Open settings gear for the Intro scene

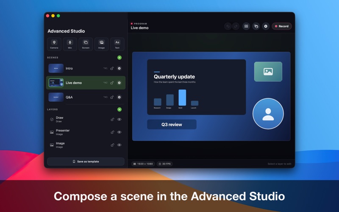tap(119, 68)
